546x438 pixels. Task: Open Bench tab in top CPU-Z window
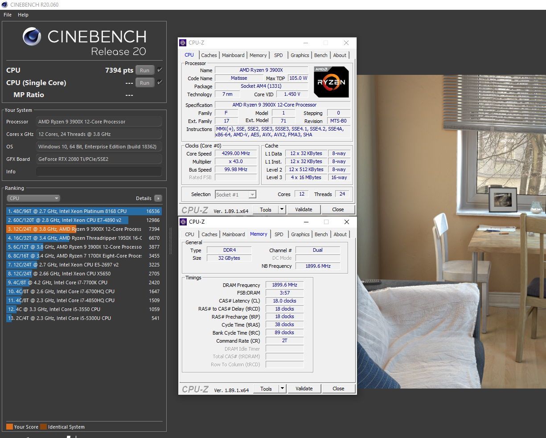321,55
